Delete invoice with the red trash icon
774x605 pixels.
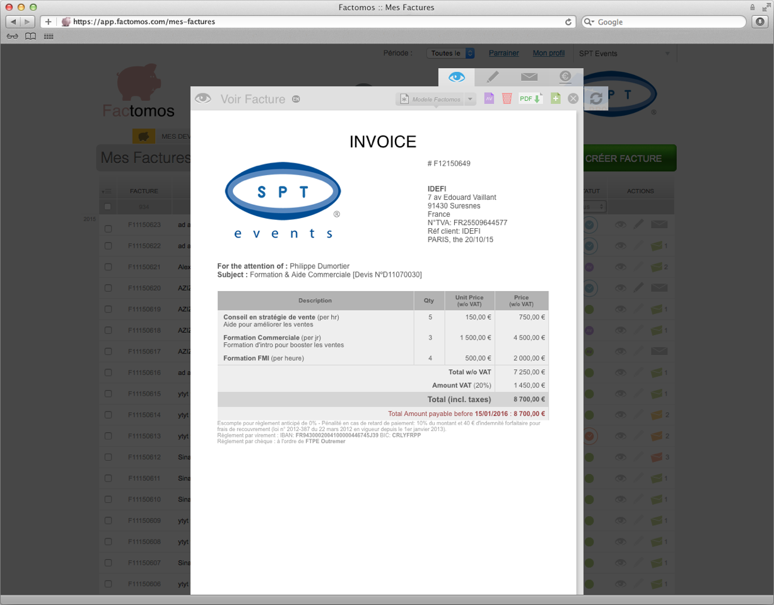[507, 98]
